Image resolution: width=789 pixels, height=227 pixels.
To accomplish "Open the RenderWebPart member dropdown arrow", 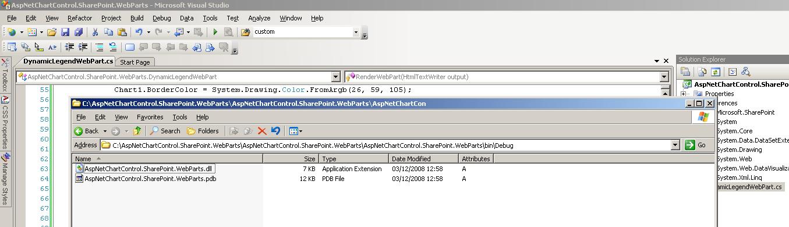I will [664, 77].
